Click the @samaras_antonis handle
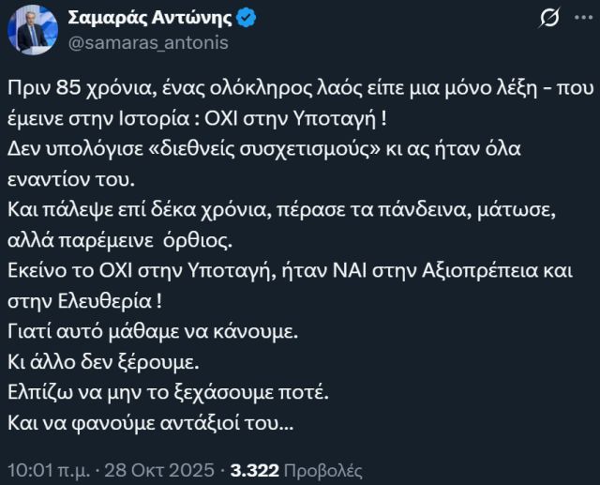Image resolution: width=600 pixels, height=485 pixels. coord(147,43)
